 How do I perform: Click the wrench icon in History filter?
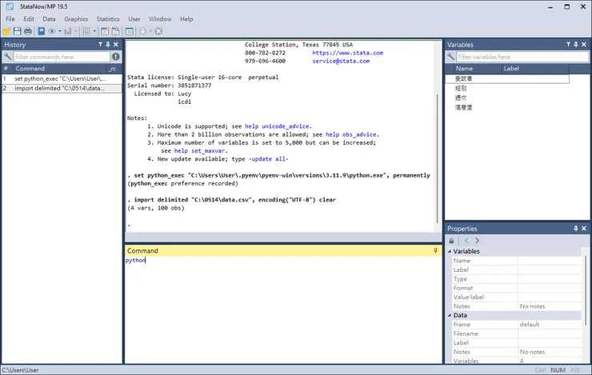(x=7, y=57)
